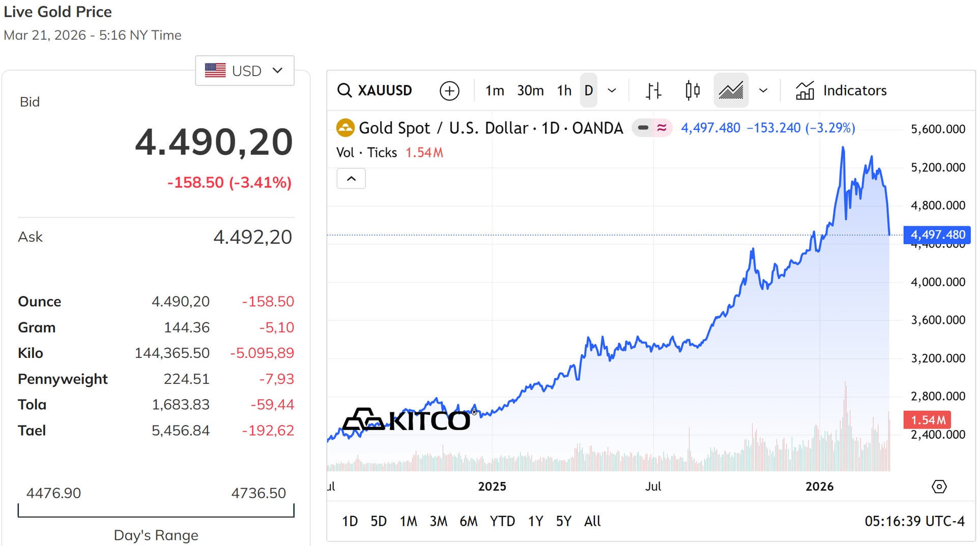Select the area chart style icon
977x546 pixels.
point(731,90)
